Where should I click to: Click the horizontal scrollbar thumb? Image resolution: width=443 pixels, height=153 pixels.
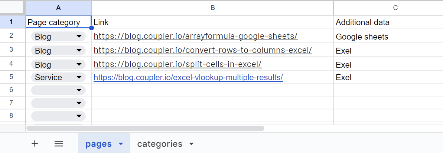tap(145, 129)
